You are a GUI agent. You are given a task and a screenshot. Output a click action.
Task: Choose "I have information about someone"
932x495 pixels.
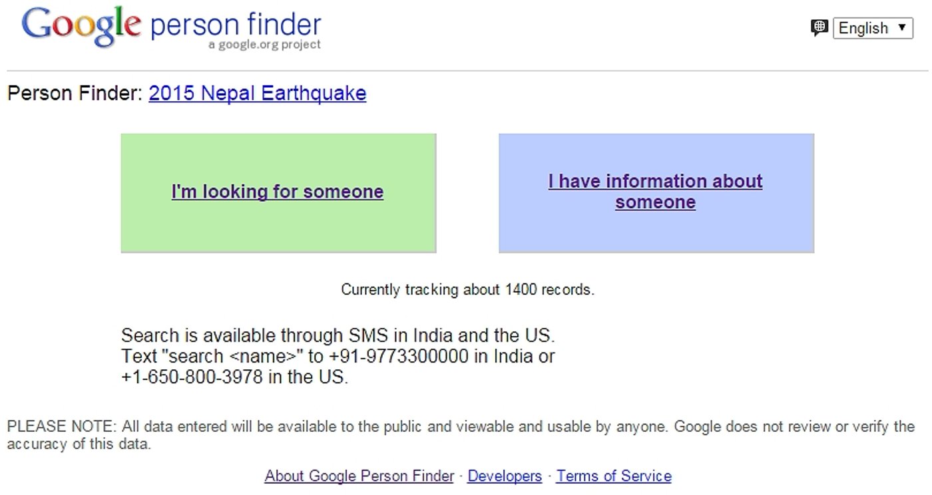coord(656,192)
